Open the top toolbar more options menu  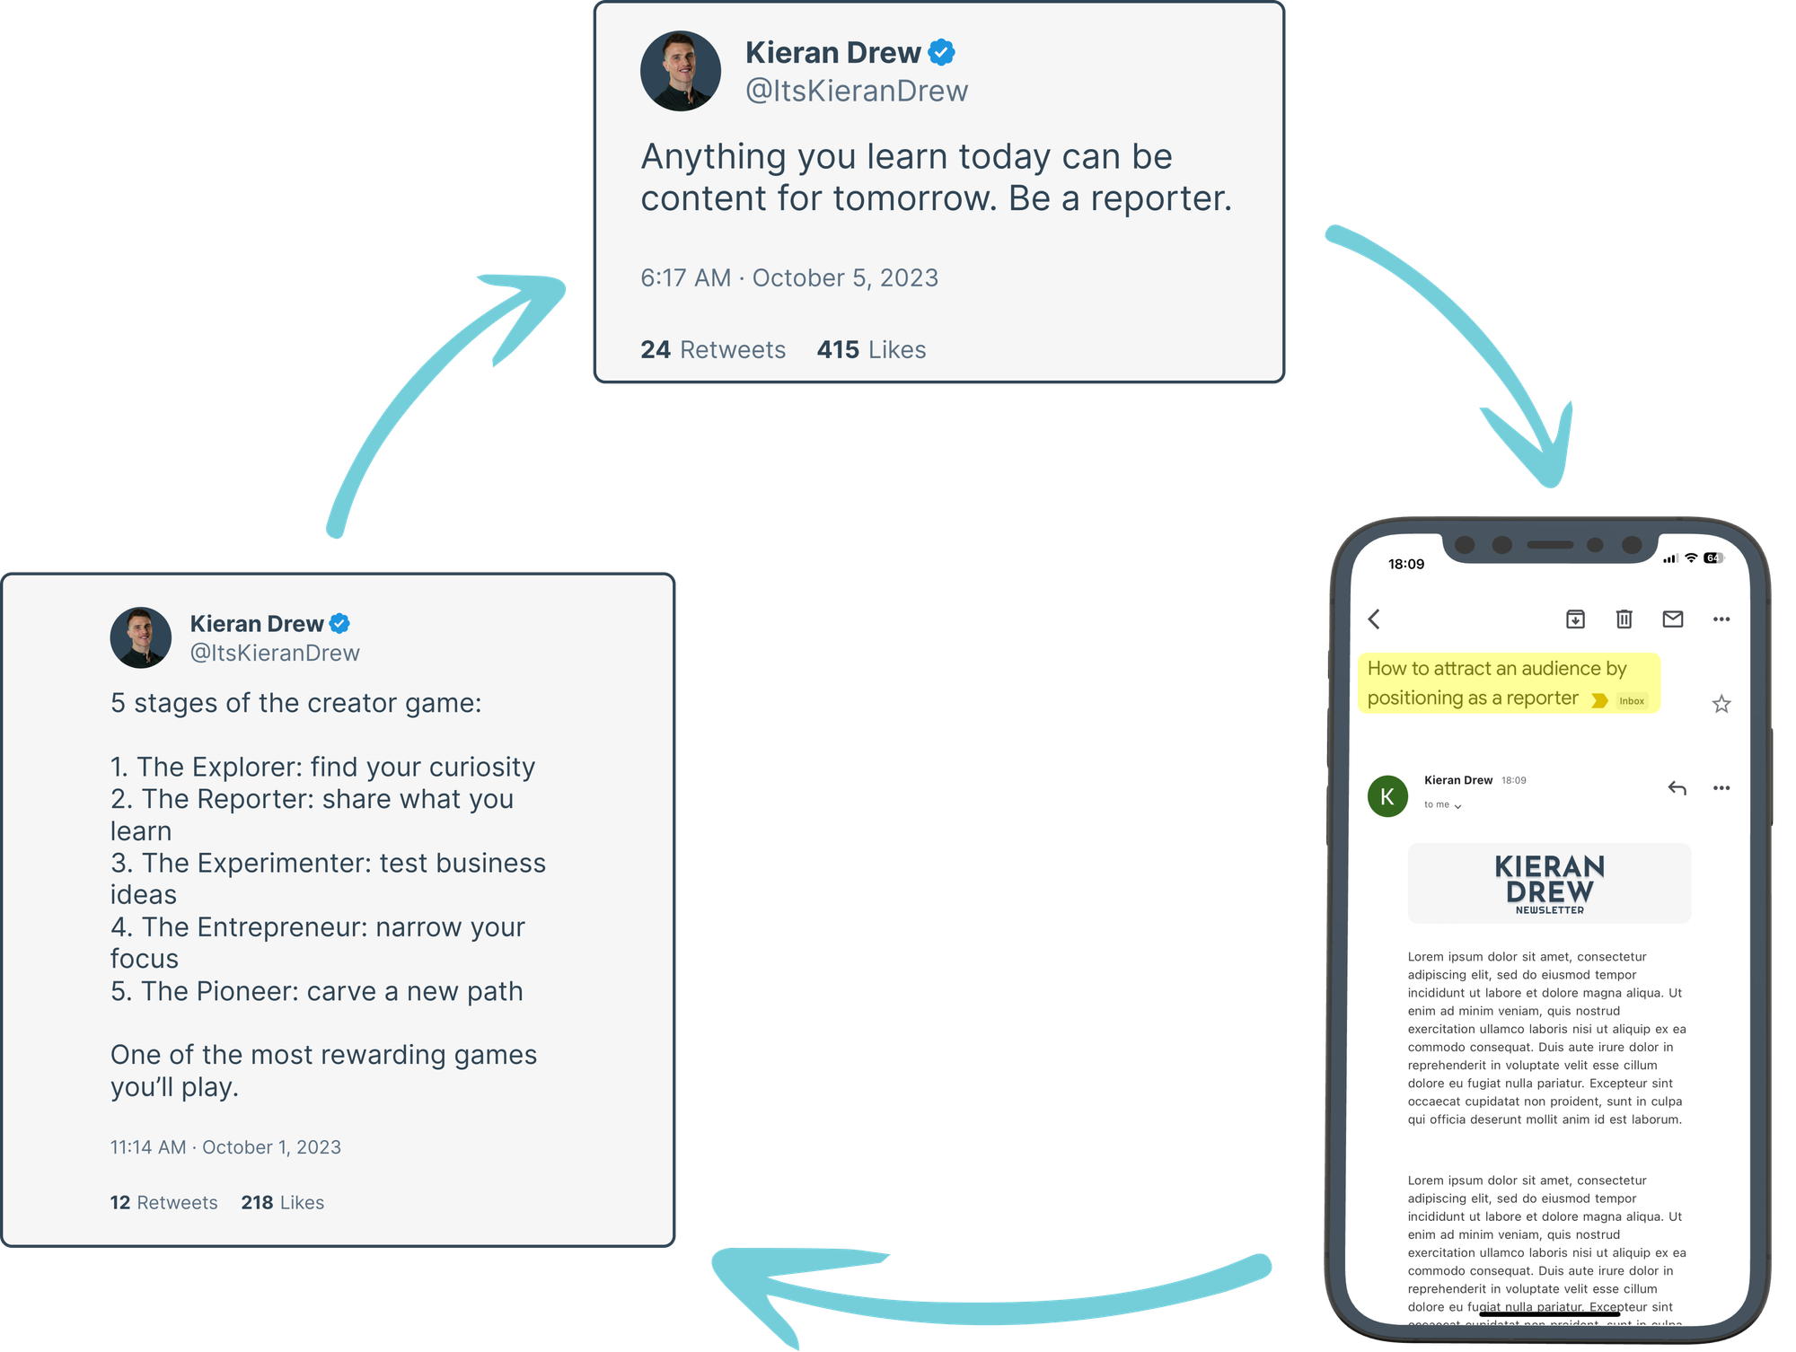coord(1721,619)
